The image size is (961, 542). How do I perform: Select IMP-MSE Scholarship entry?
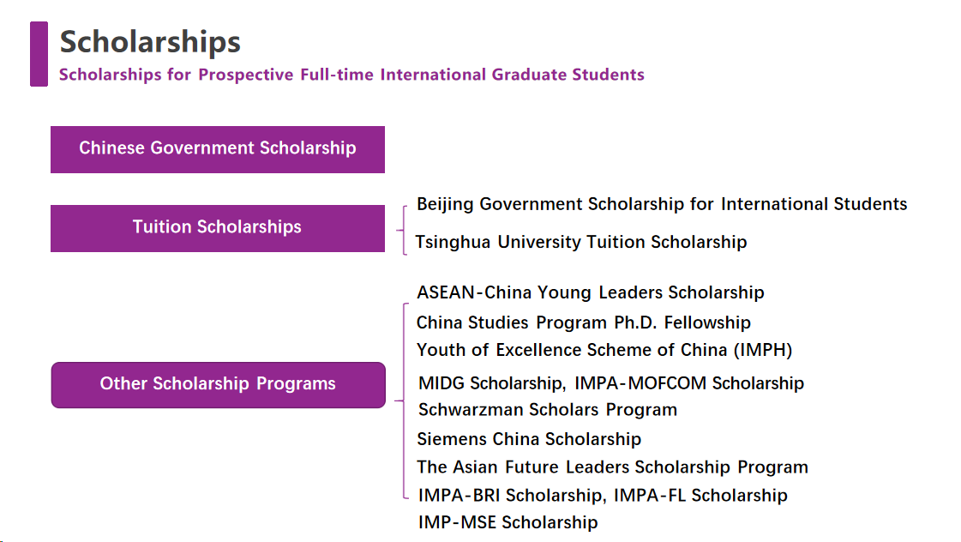coord(508,522)
